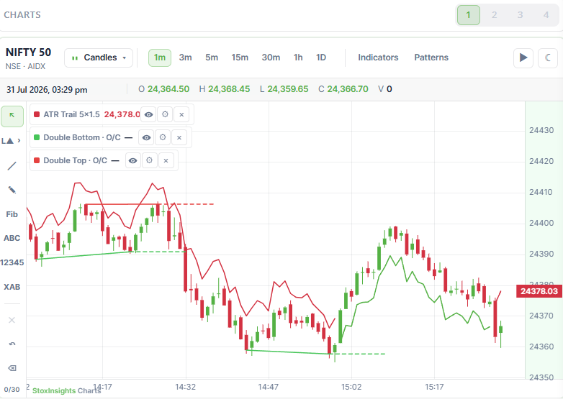563x399 pixels.
Task: Click the backspace delete drawing icon
Action: (x=12, y=368)
